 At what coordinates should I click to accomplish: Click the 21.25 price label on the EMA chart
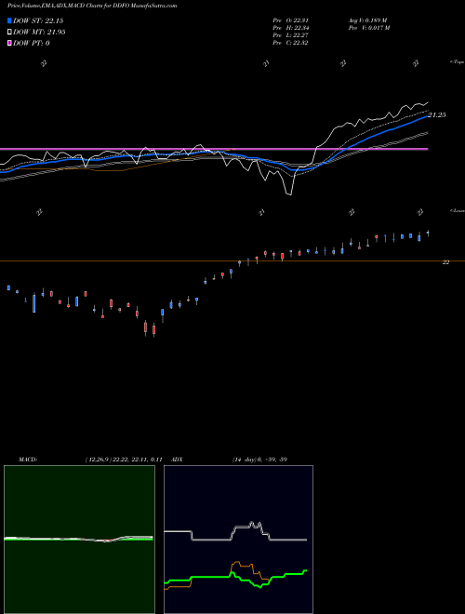click(x=437, y=115)
